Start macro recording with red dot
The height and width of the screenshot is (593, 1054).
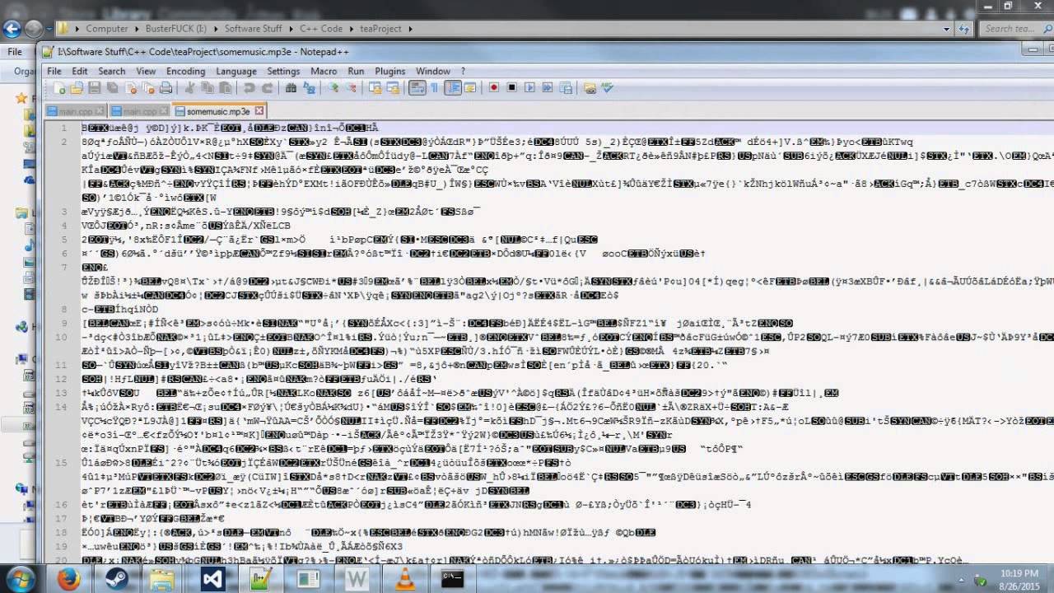coord(493,88)
